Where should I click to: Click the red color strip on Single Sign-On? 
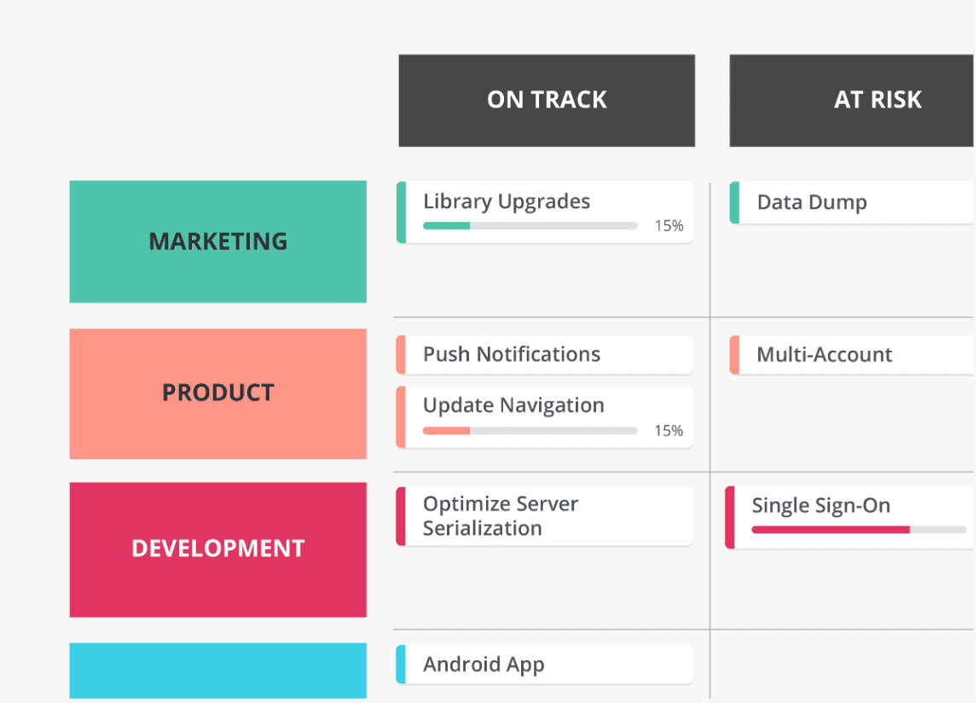pos(730,517)
